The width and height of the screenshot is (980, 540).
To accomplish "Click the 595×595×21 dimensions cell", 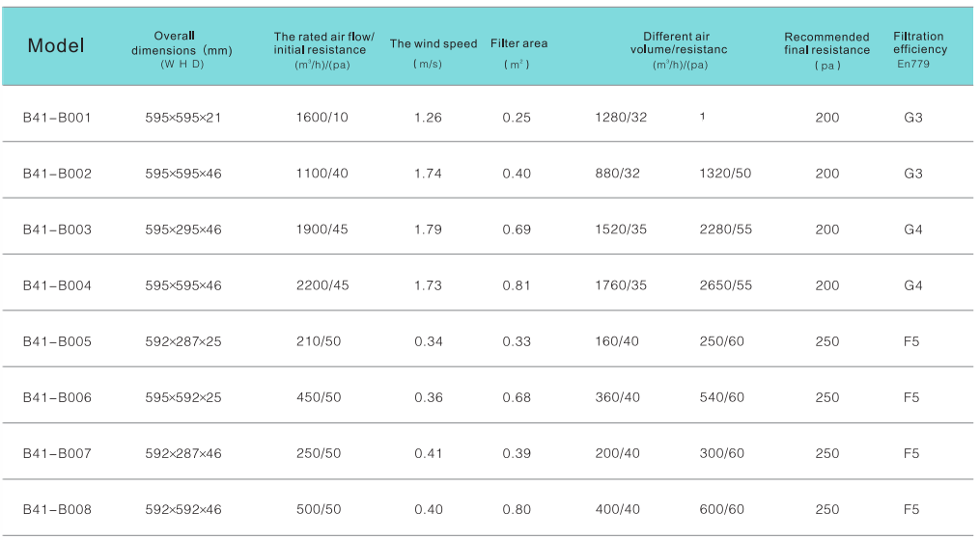I will coord(183,118).
